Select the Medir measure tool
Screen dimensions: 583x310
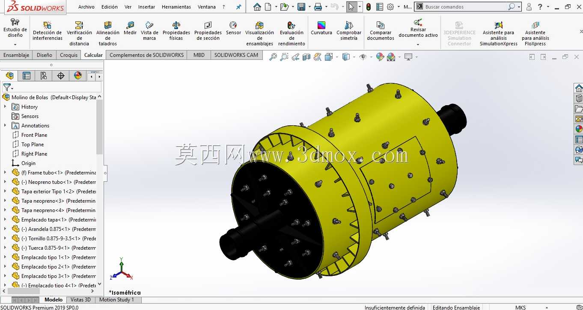pos(130,28)
